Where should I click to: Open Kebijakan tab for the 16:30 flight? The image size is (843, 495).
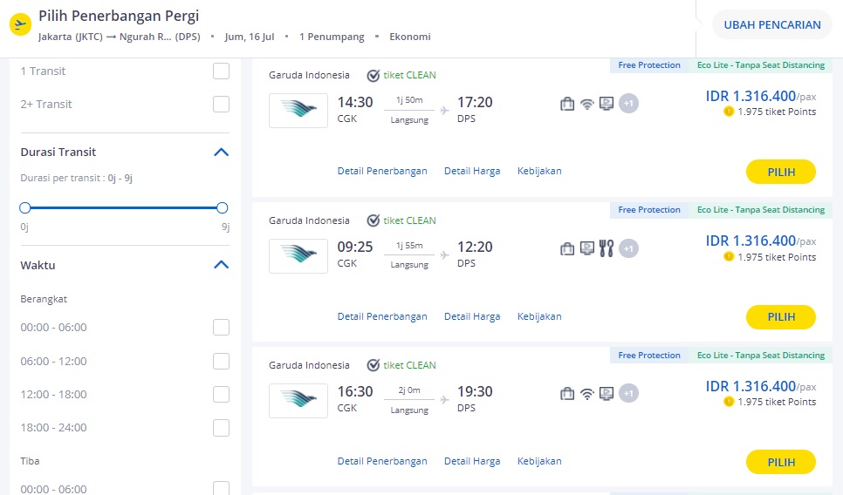pos(539,461)
